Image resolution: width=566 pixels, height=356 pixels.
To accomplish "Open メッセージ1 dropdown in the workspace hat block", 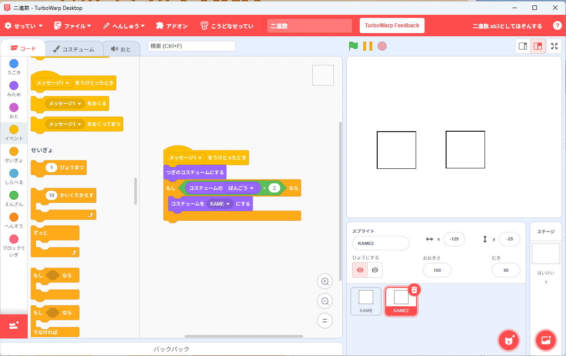I will 186,158.
